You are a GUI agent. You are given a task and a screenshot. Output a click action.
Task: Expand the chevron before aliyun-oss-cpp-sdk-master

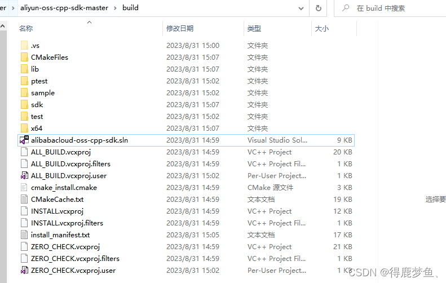click(x=13, y=8)
